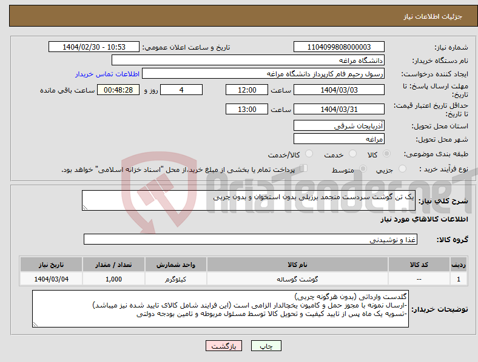Image resolution: width=478 pixels, height=362 pixels.
Task: Toggle the اسناد خزانه اسلامی payment checkbox
Action: click(x=304, y=168)
